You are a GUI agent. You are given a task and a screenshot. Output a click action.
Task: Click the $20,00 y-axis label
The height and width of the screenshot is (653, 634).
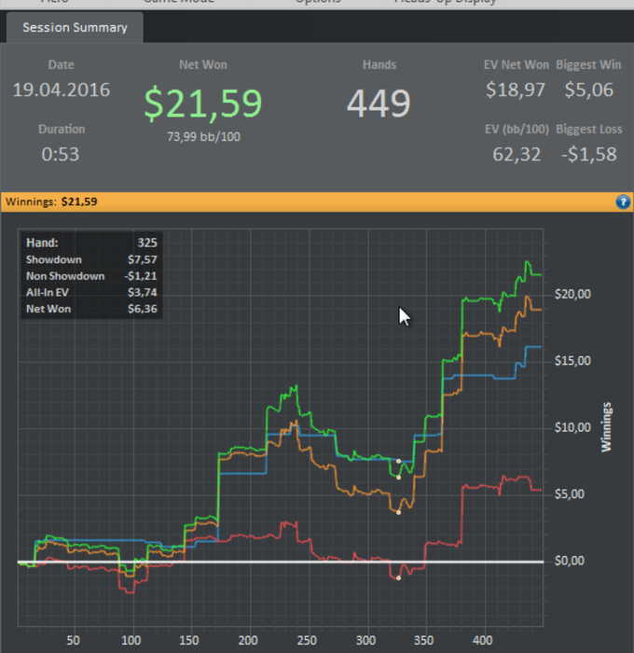572,295
